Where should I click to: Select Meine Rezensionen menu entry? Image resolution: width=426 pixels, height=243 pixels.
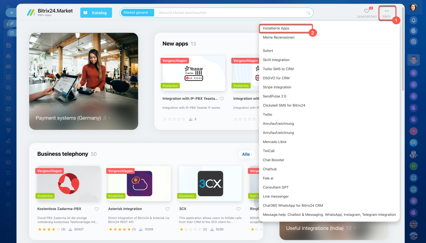pyautogui.click(x=279, y=37)
